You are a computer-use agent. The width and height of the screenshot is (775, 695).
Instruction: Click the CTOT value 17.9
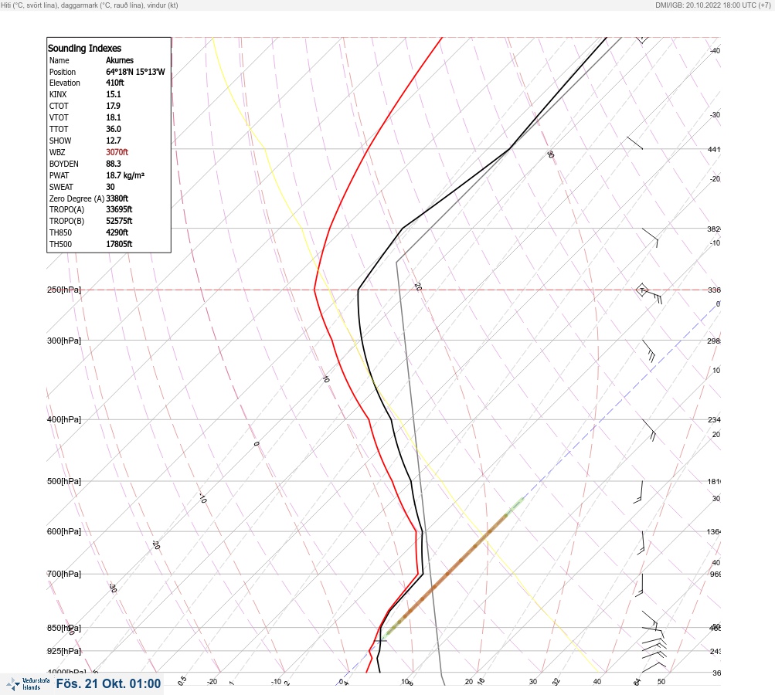click(x=113, y=106)
